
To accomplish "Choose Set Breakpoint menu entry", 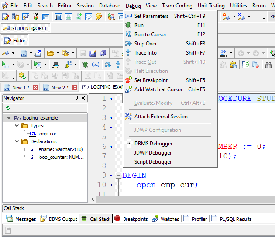I will (x=170, y=80).
